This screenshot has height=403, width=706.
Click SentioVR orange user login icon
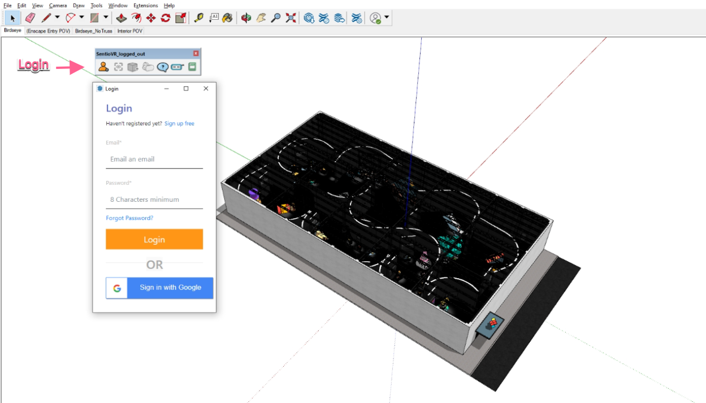tap(103, 67)
